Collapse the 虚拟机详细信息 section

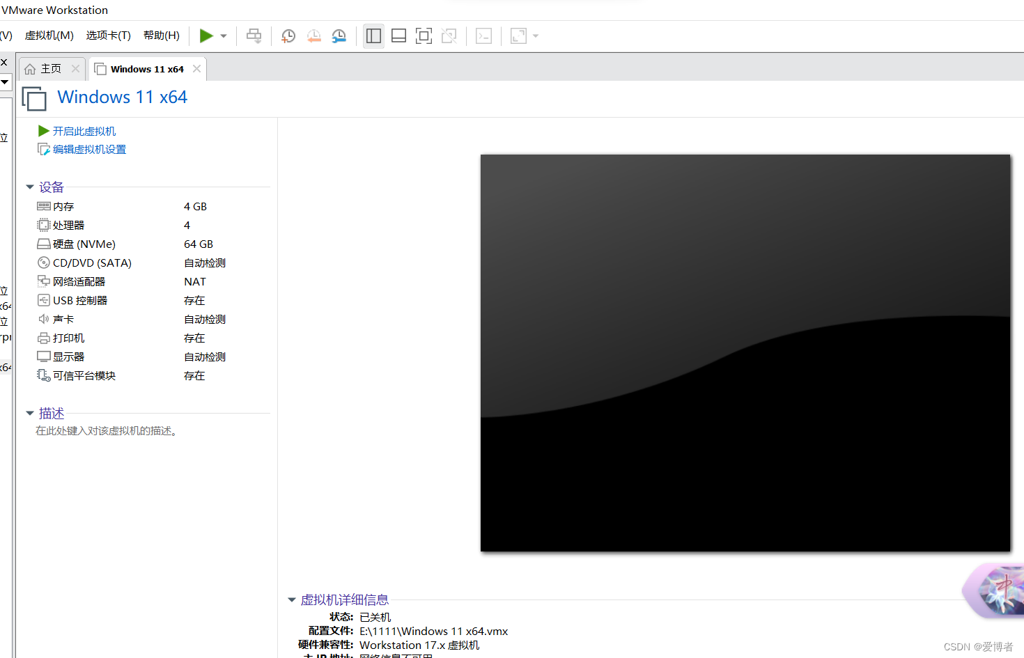(x=292, y=600)
